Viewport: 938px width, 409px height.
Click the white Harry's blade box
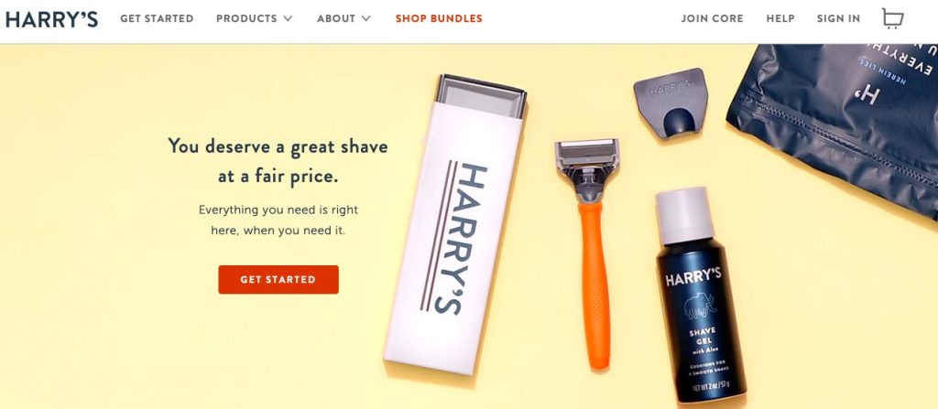click(456, 226)
